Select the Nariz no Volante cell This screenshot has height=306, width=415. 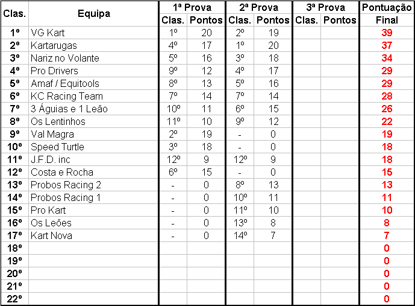coord(93,58)
